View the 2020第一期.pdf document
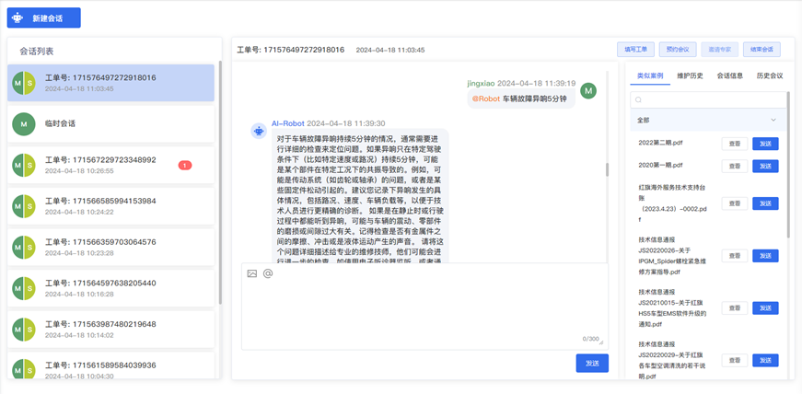Screen dimensions: 802x394 [x=735, y=166]
